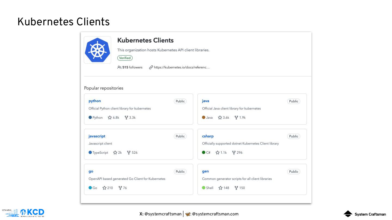The image size is (392, 220).
Task: Click the fork icon on gen repository
Action: (x=236, y=188)
